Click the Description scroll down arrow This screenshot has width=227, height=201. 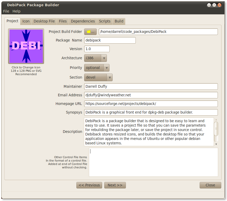[216, 144]
